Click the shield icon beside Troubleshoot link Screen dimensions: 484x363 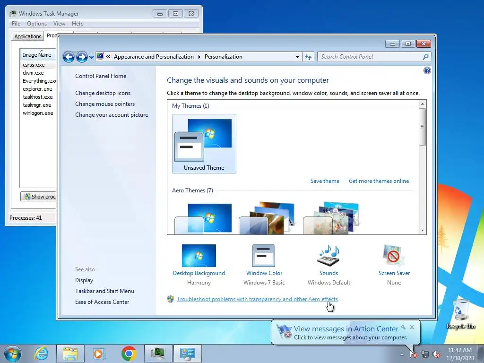170,299
